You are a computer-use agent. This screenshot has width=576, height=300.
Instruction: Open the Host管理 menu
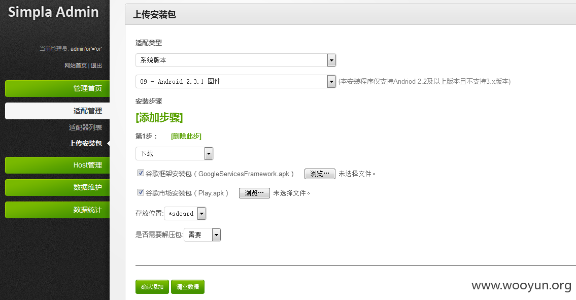coord(57,165)
